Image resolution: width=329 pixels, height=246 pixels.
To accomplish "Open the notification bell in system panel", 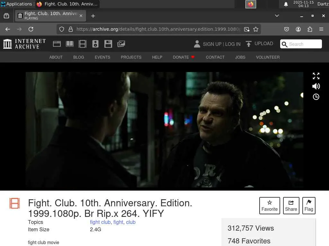I will coord(286,4).
